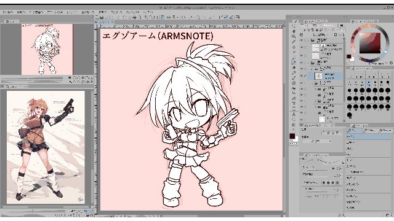Click the Open file icon in command bar
Viewport: 394px width, 221px height.
click(102, 17)
